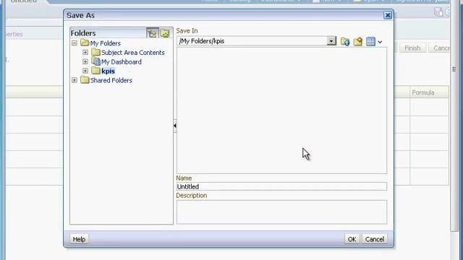Click Subject Area Contents folder icon

[x=95, y=52]
